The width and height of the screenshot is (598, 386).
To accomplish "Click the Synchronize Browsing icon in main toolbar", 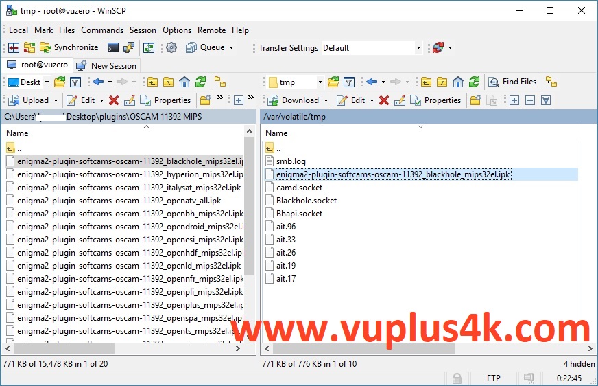I will (x=29, y=47).
